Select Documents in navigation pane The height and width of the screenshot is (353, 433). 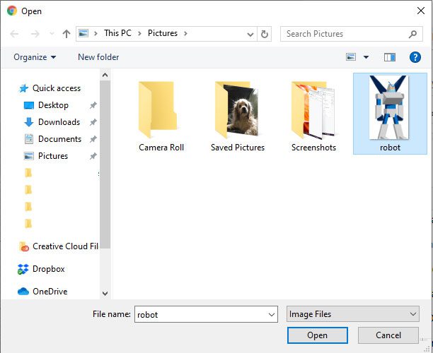pyautogui.click(x=59, y=139)
